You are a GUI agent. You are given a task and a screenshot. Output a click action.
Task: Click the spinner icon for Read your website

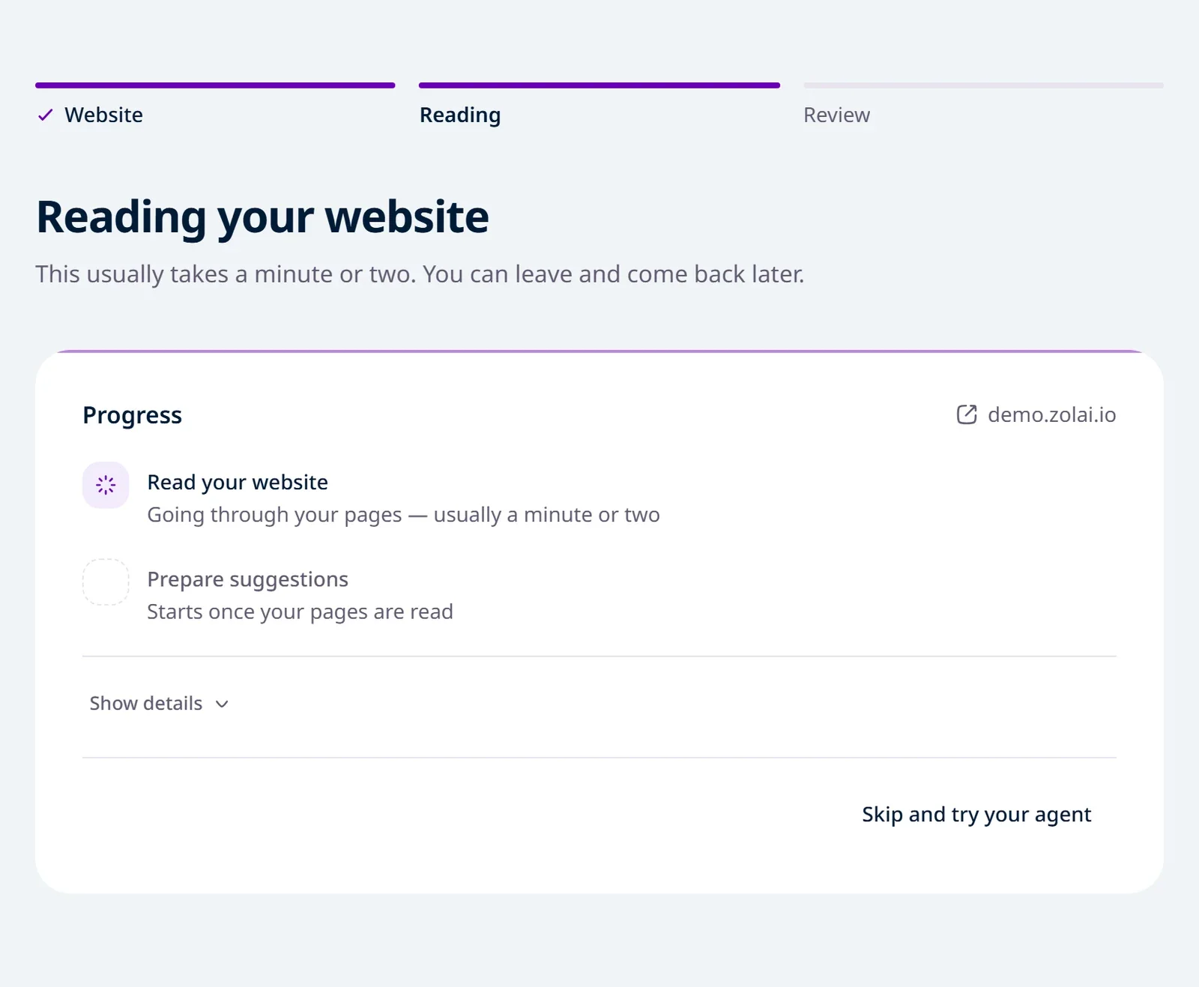pos(106,485)
